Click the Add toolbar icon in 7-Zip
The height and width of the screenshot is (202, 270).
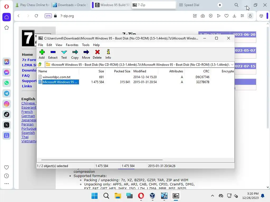click(42, 54)
